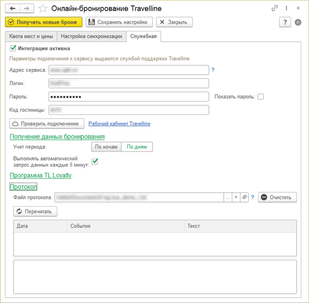Switch to Настройка синхронизации tab
309x303 pixels.
click(x=92, y=37)
